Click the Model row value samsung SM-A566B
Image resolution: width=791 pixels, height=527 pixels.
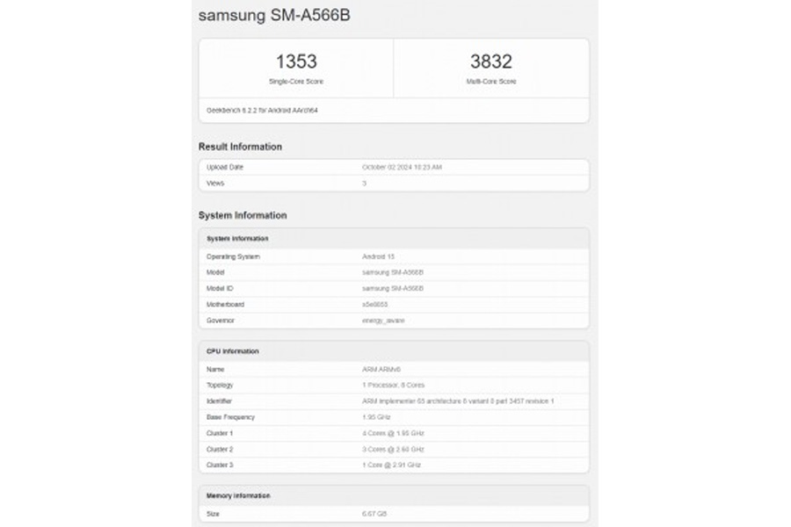[x=393, y=272]
